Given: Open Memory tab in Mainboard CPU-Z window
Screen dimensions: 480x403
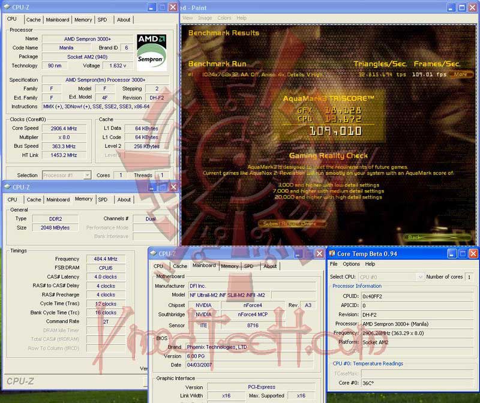Looking at the screenshot, I should 230,266.
